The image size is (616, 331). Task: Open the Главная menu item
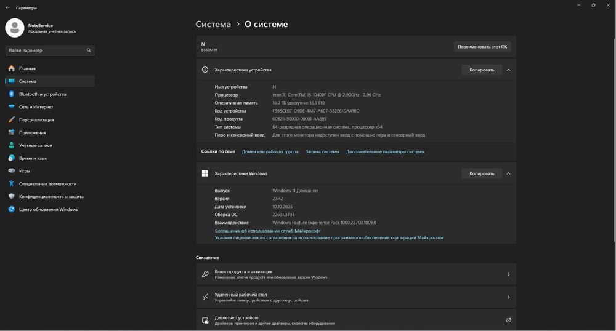[50, 68]
